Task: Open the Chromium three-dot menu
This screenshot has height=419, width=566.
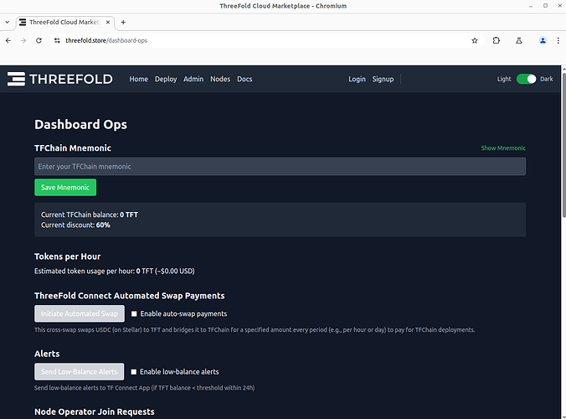Action: click(x=558, y=40)
